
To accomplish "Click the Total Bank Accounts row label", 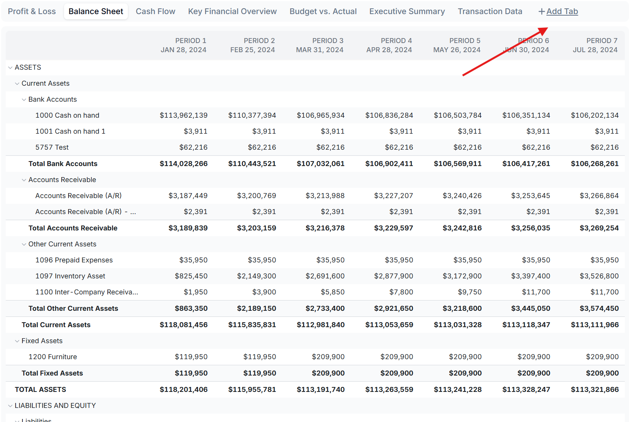I will (63, 164).
